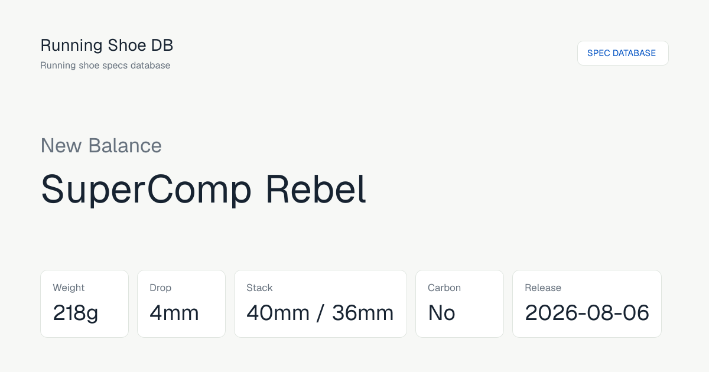Select the Carbon label text
The height and width of the screenshot is (372, 709).
(444, 288)
